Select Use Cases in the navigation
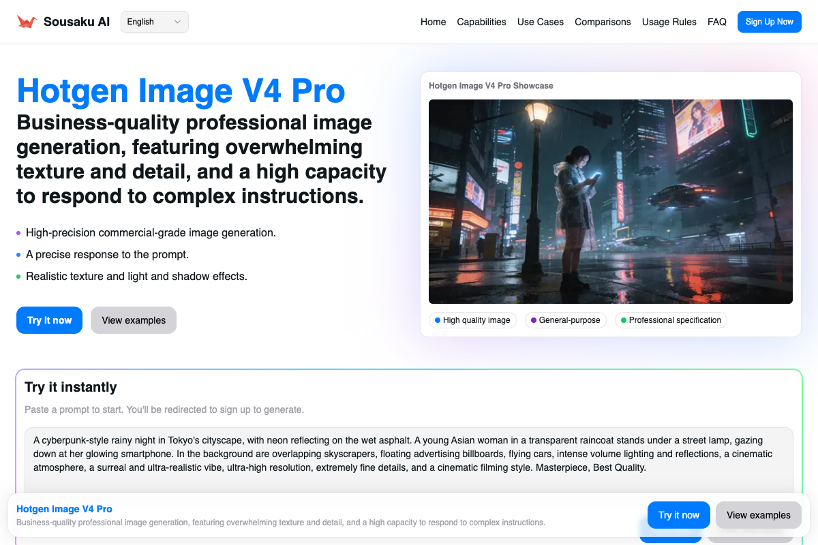 tap(540, 22)
